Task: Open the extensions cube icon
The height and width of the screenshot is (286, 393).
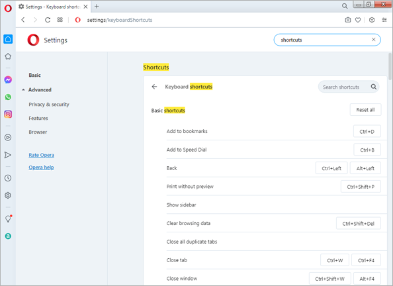Action: pyautogui.click(x=372, y=20)
